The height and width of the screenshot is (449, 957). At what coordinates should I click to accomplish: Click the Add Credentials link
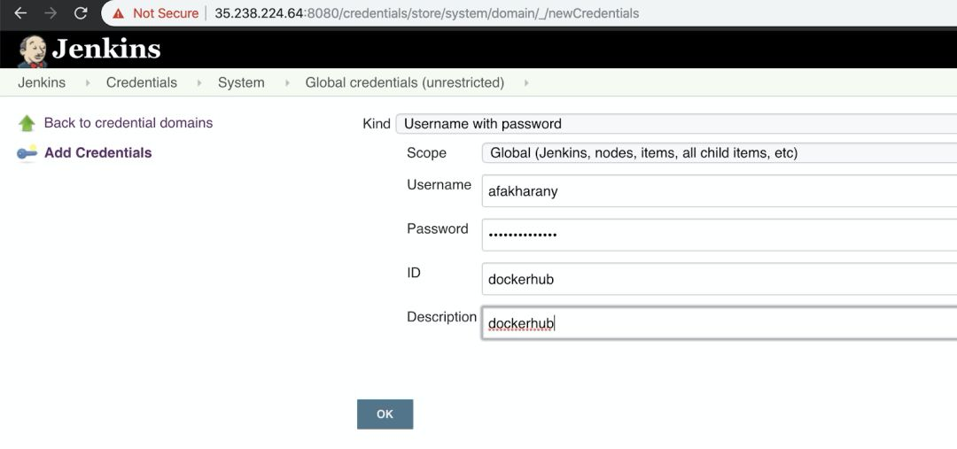pos(97,152)
